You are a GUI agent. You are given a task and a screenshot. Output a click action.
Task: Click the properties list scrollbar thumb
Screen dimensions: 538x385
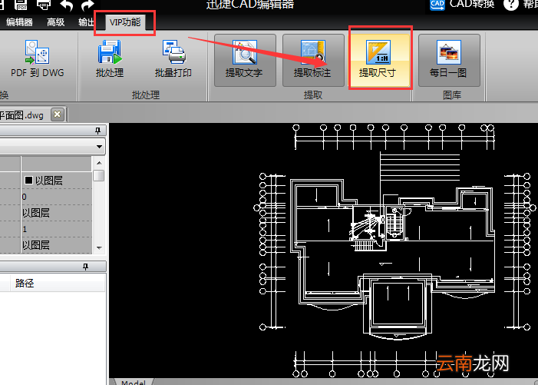(x=99, y=175)
